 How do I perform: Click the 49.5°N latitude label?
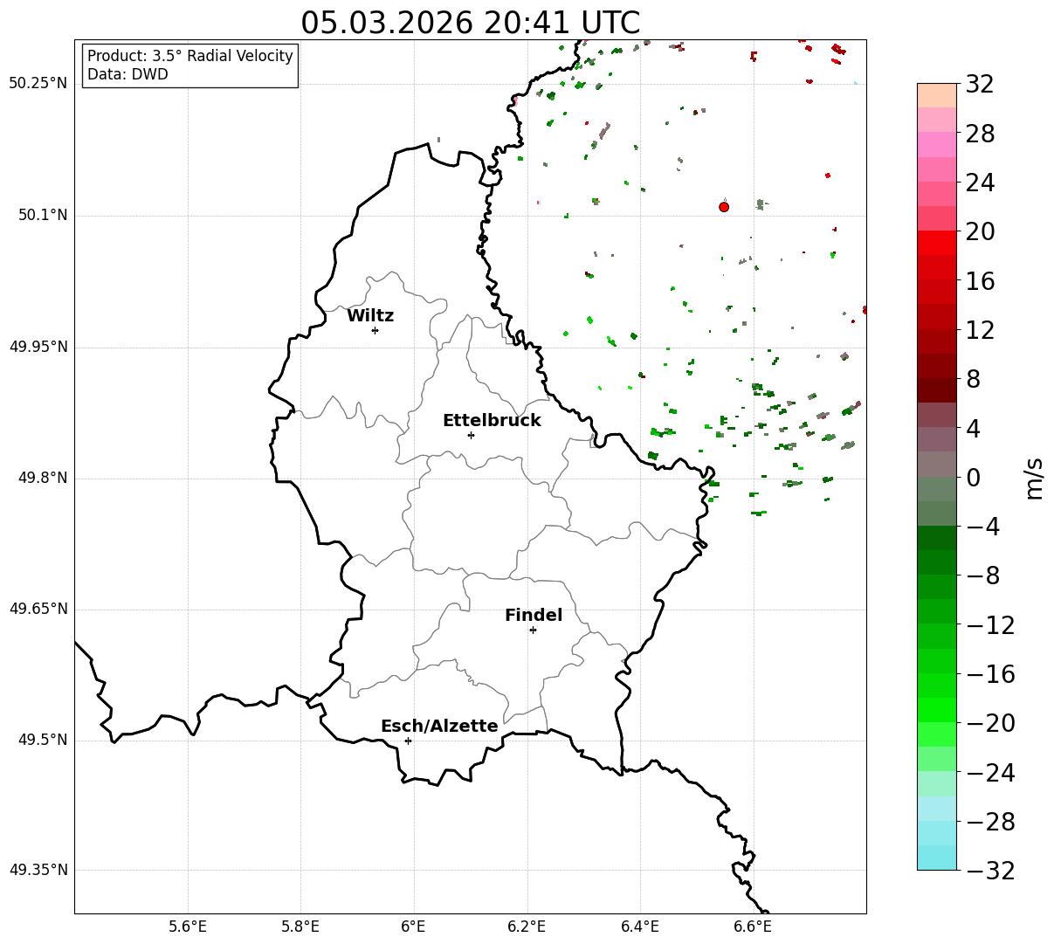[42, 740]
